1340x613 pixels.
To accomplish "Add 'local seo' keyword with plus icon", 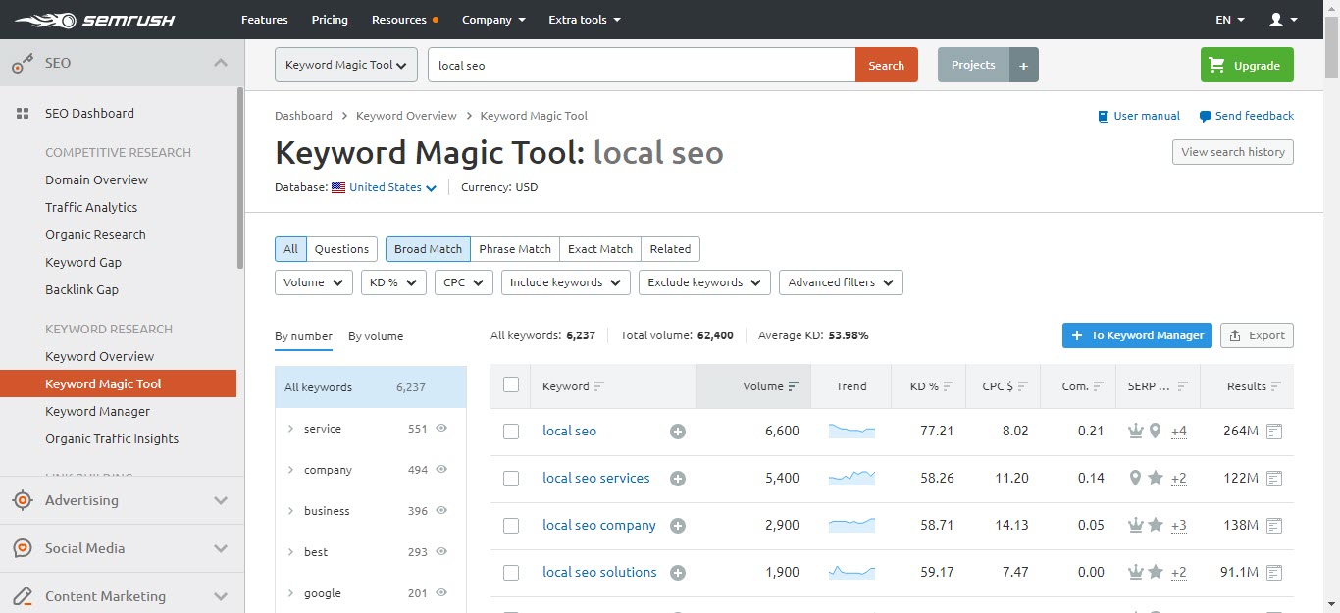I will [677, 432].
